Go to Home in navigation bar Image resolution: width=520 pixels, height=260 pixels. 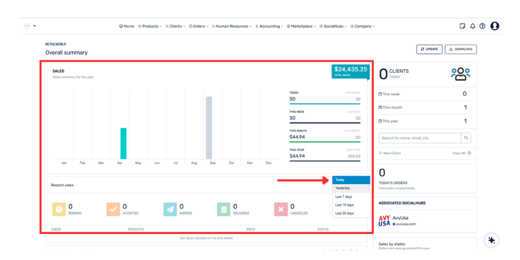point(126,26)
